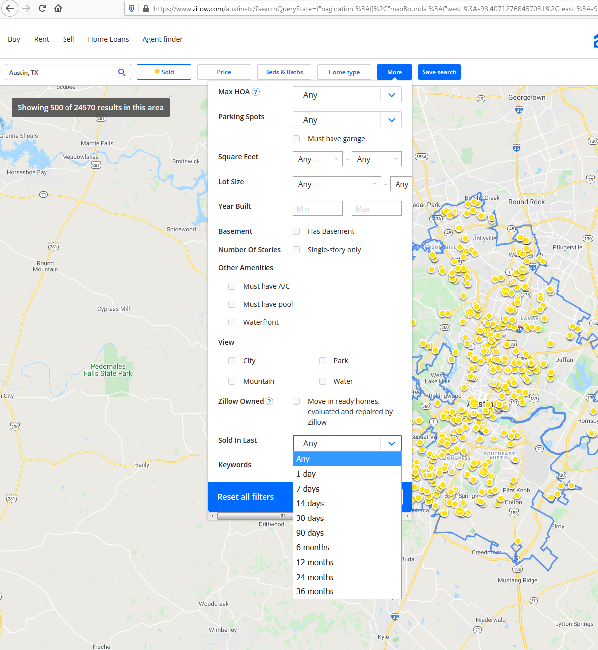
Task: Open the Rent navigation link
Action: [42, 39]
